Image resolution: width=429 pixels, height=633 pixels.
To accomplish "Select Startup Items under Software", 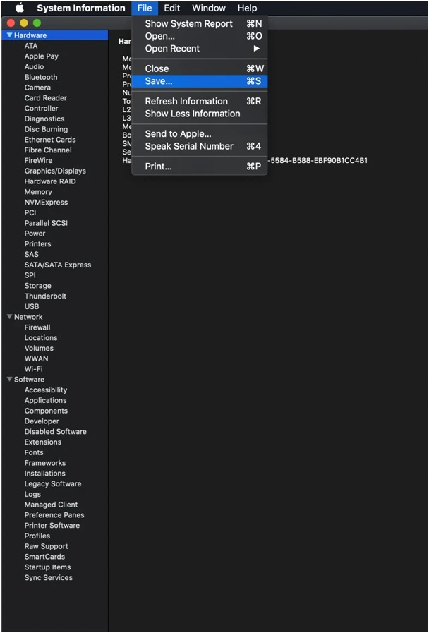I will click(47, 567).
